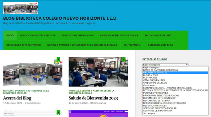Click CONTÁCTENOS... in the navigation bar
Viewport: 211px width, 117px height.
[132, 45]
